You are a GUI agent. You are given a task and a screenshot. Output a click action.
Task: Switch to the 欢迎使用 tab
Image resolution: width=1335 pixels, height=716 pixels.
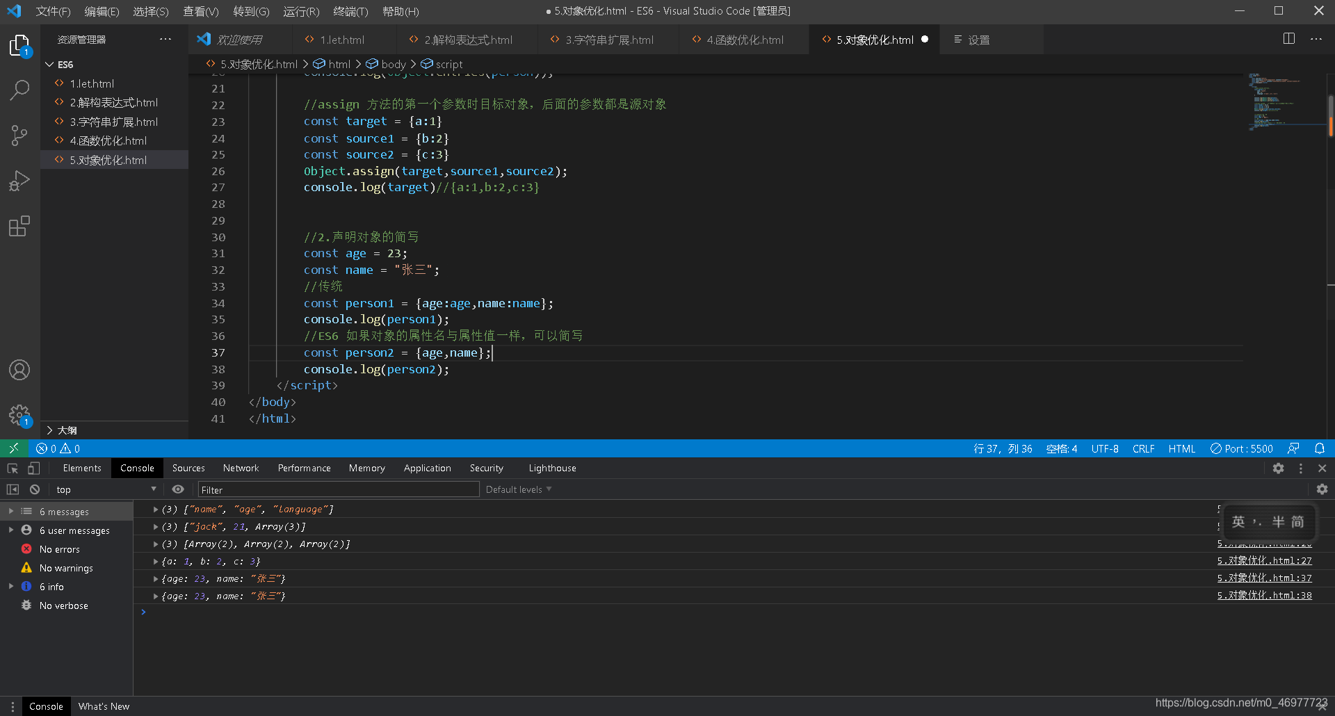[240, 40]
